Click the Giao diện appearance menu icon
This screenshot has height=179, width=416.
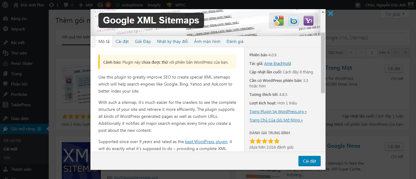5,118
